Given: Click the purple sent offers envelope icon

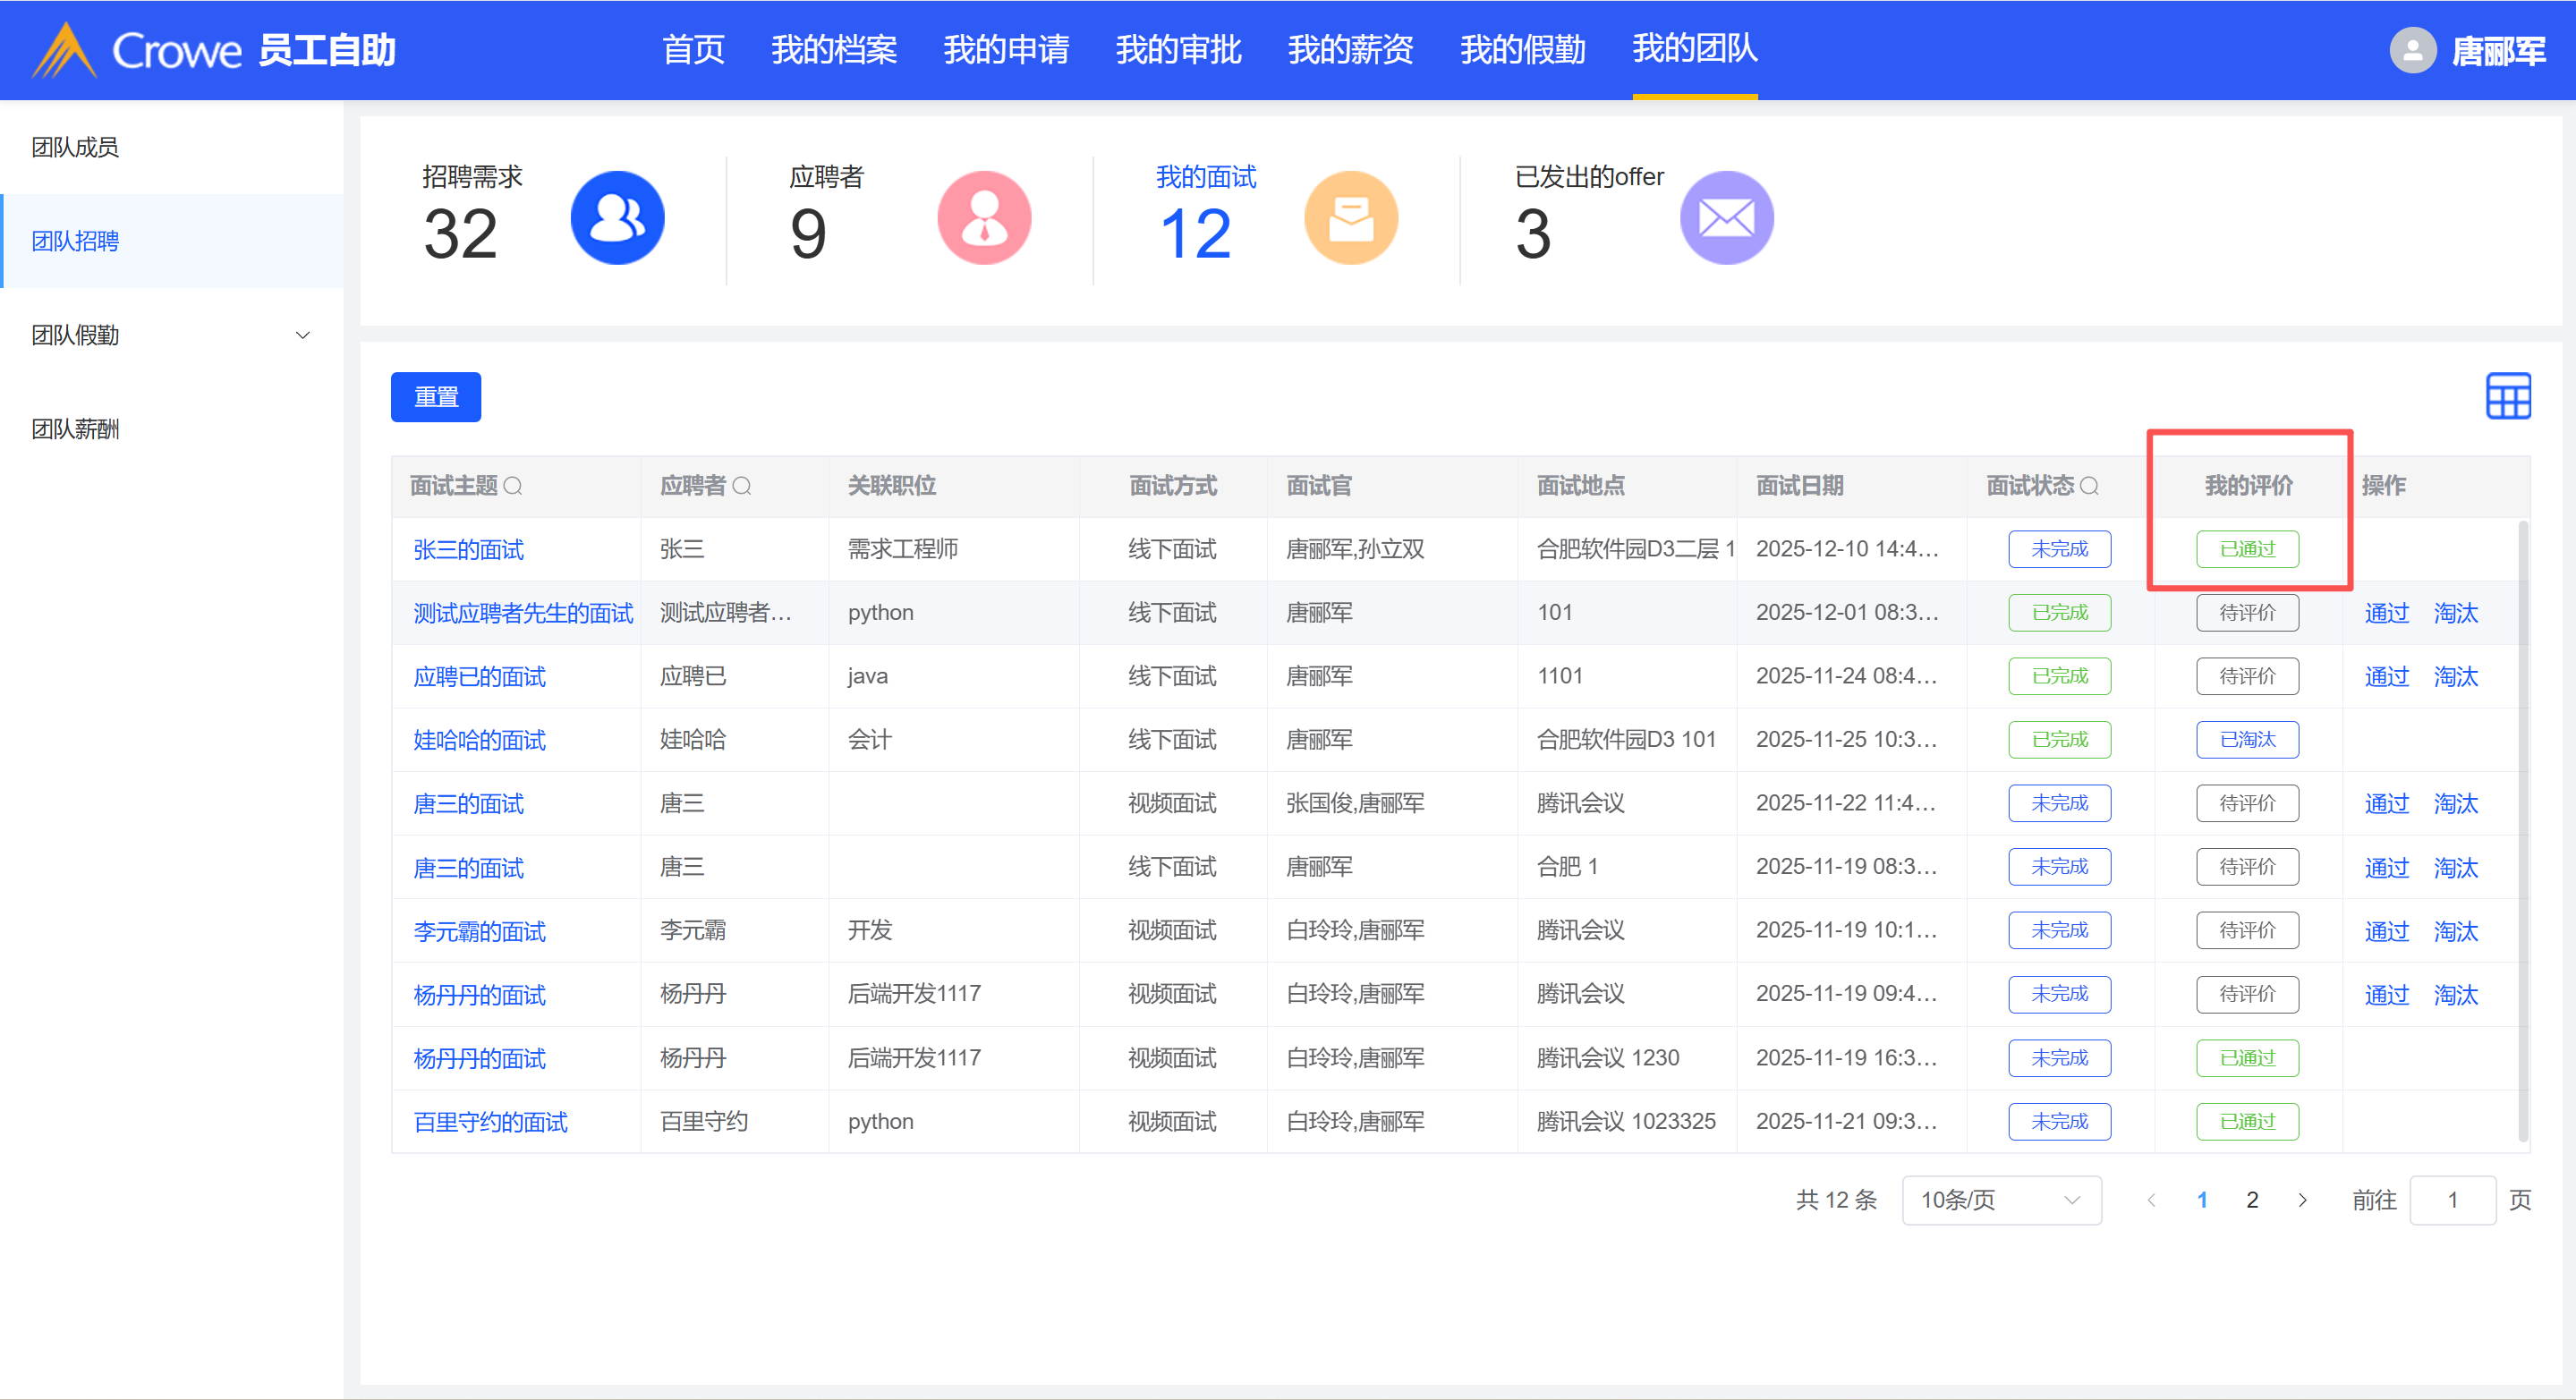Looking at the screenshot, I should [x=1726, y=218].
